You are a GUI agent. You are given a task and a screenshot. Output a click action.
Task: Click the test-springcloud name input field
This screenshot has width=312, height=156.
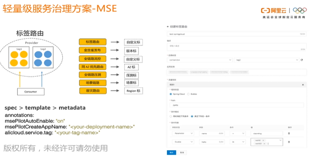coord(237,34)
